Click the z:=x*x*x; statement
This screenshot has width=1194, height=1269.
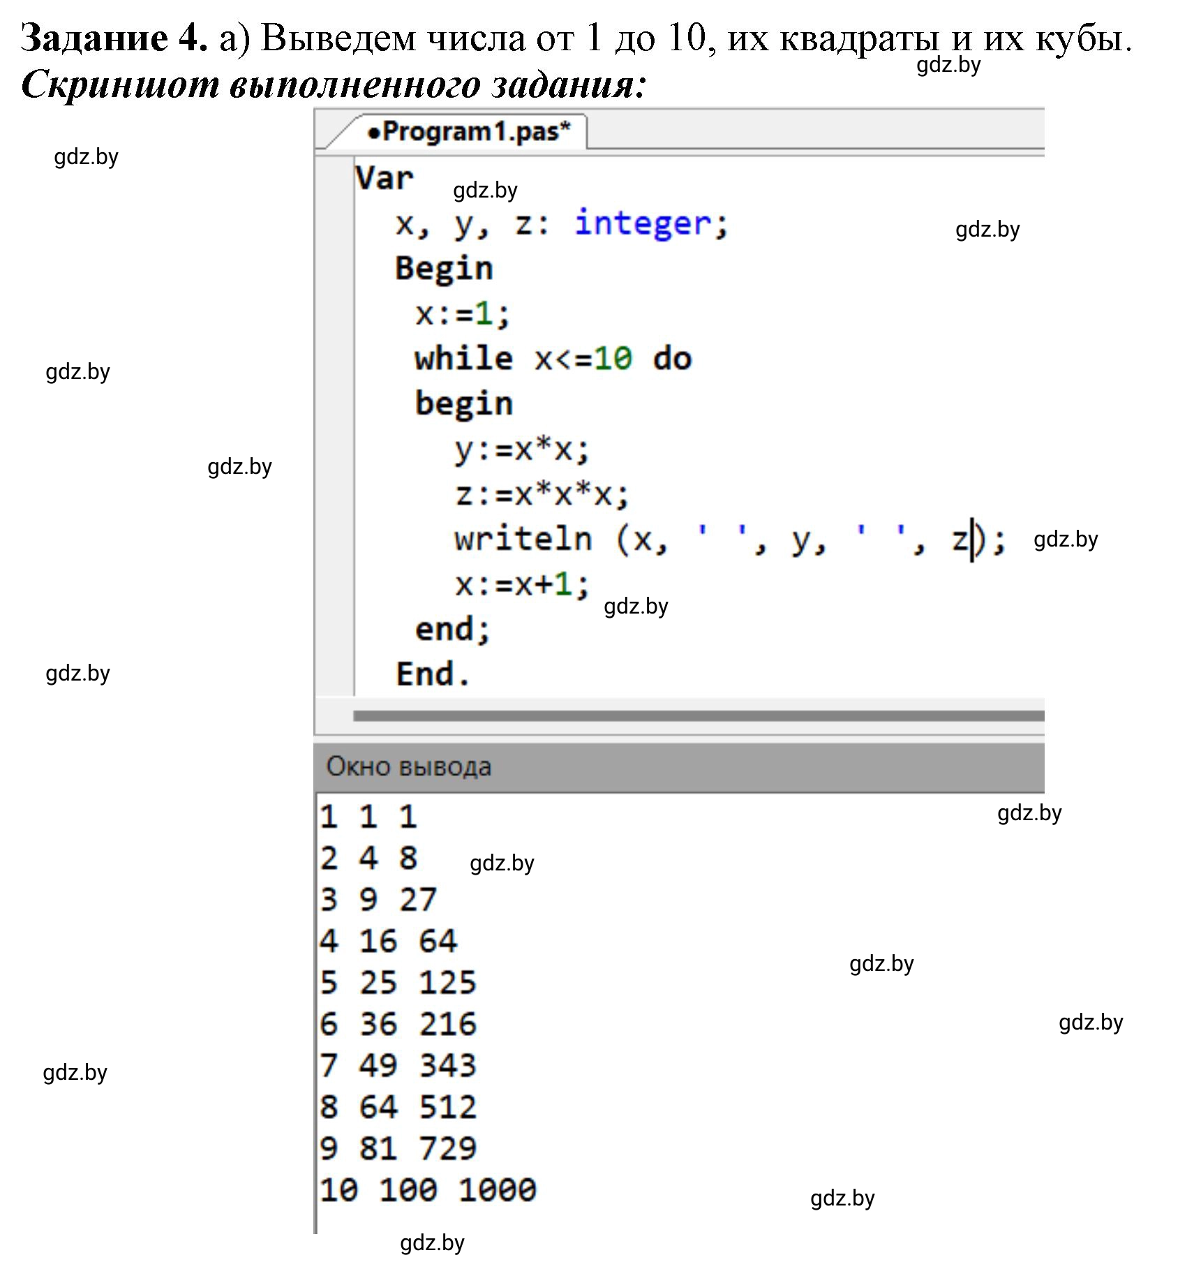click(542, 495)
